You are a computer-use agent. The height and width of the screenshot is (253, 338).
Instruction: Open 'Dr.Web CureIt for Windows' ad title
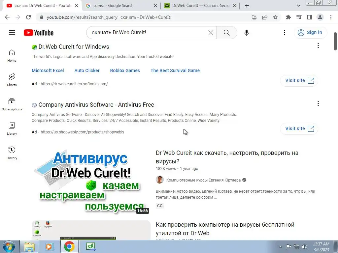[74, 47]
